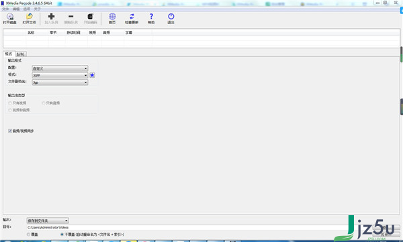Viewport: 403px width, 242px height.
Task: Click the Add to Queue plus icon
Action: pyautogui.click(x=51, y=17)
